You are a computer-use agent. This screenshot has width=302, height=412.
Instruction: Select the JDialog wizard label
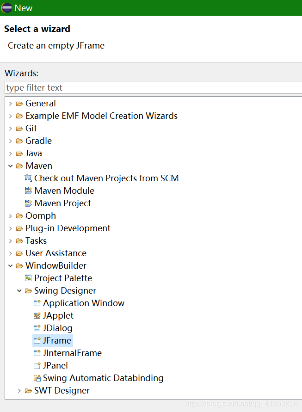point(57,328)
